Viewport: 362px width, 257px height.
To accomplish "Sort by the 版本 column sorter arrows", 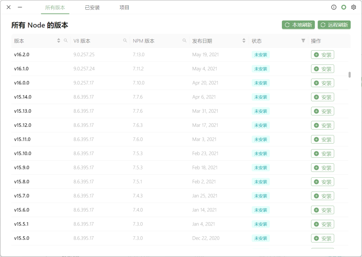I will tap(59, 40).
